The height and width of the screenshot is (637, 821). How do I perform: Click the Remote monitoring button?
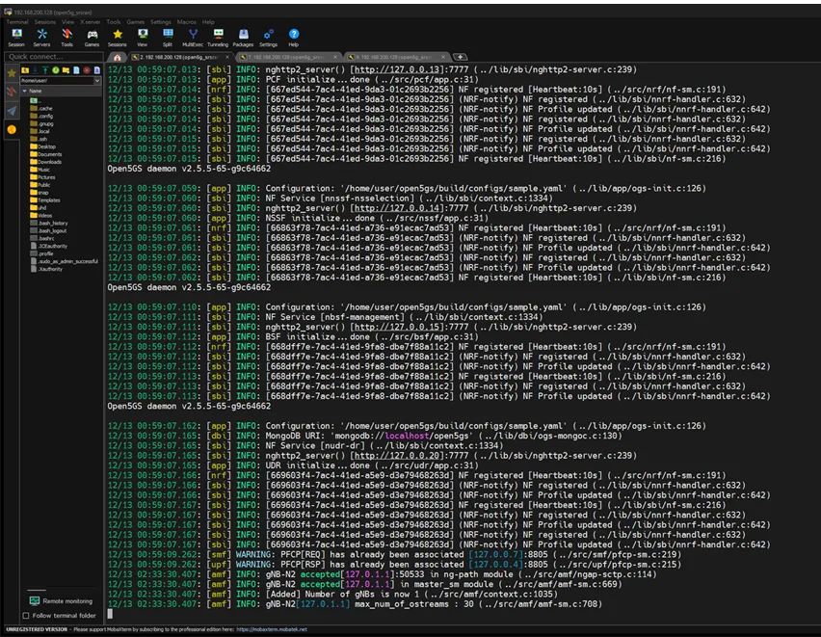tap(61, 600)
